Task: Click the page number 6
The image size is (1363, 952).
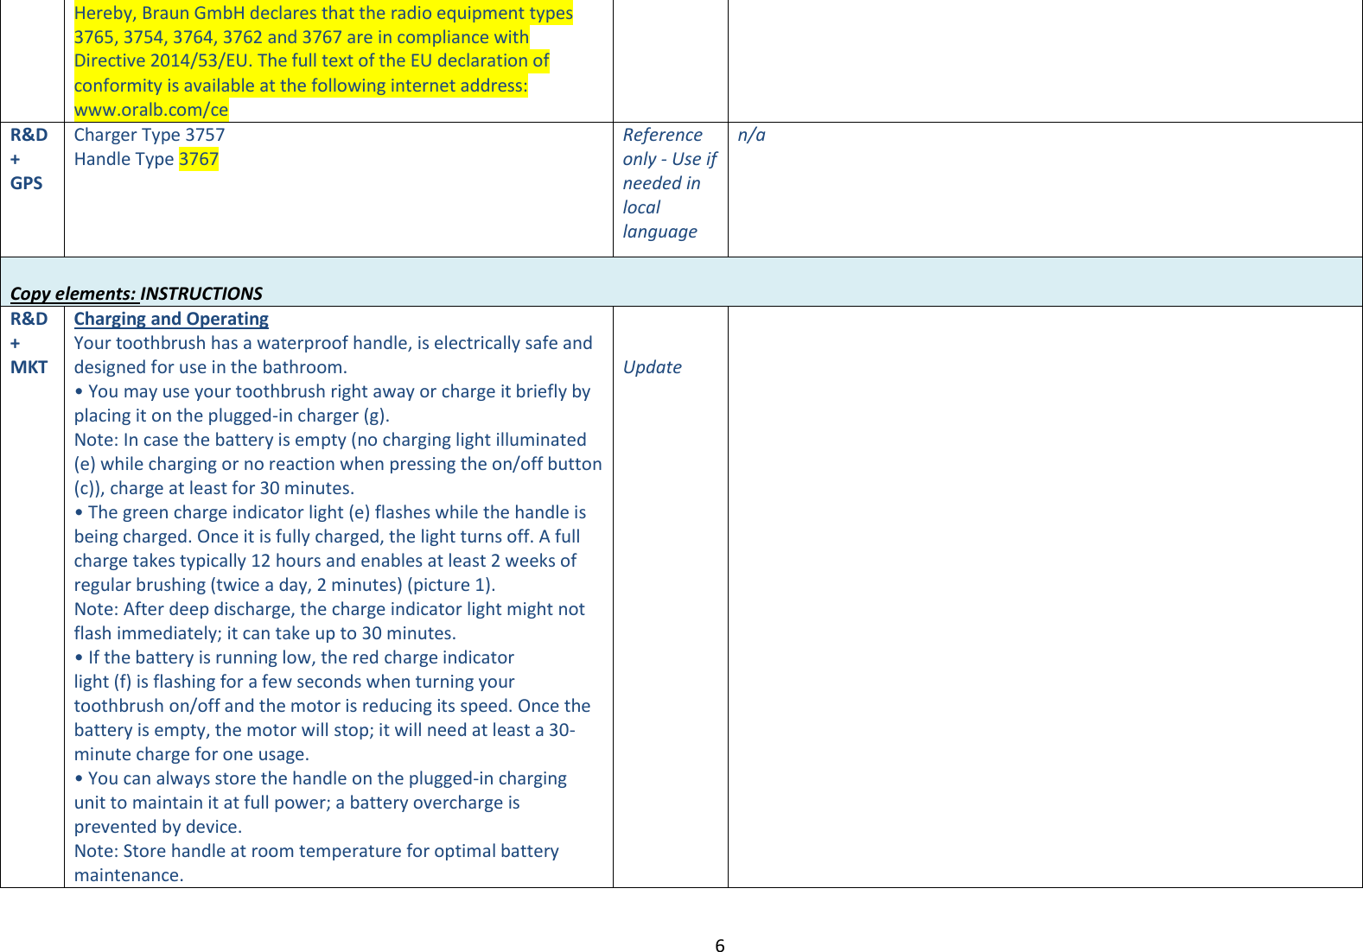Action: (x=720, y=945)
